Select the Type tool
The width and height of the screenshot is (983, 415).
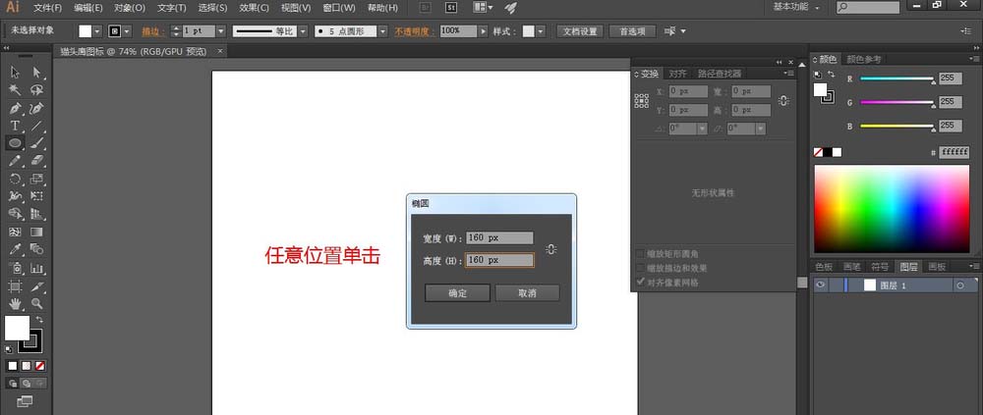point(15,126)
